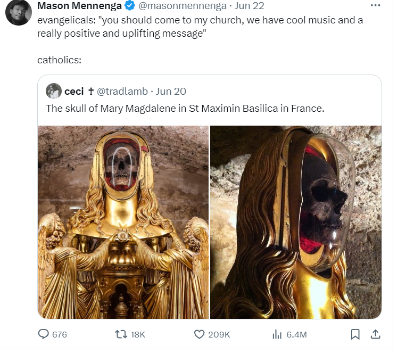Click the Jun 20 quoted tweet date
The width and height of the screenshot is (406, 354).
pos(171,91)
